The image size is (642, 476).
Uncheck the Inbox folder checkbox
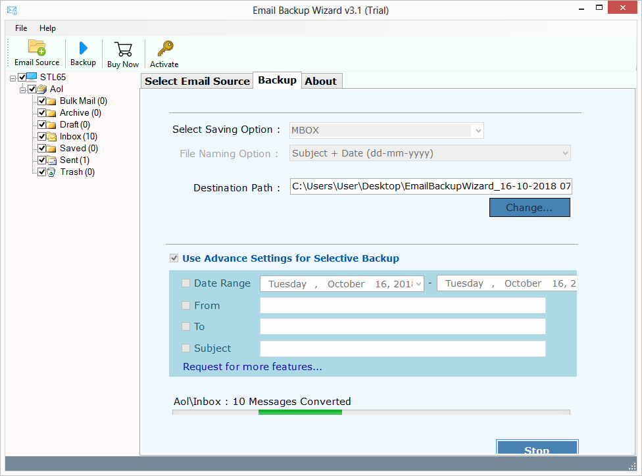(41, 136)
